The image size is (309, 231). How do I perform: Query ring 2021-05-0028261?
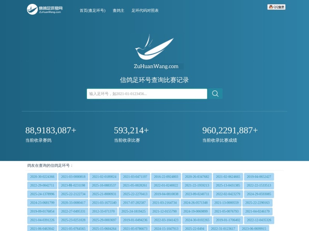pos(135,186)
